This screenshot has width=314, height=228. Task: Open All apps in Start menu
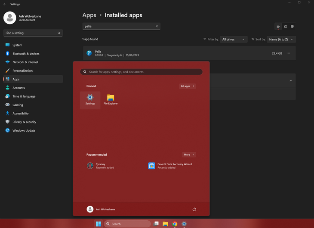click(188, 86)
